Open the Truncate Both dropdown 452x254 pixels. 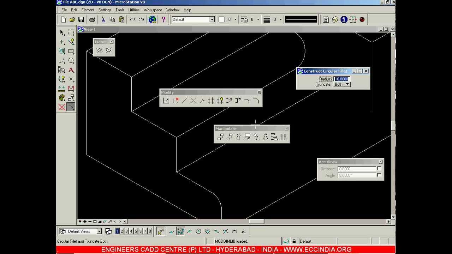click(x=342, y=84)
